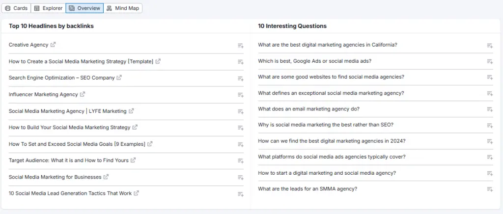Add email marketing agency question to list
The width and height of the screenshot is (503, 214).
490,109
